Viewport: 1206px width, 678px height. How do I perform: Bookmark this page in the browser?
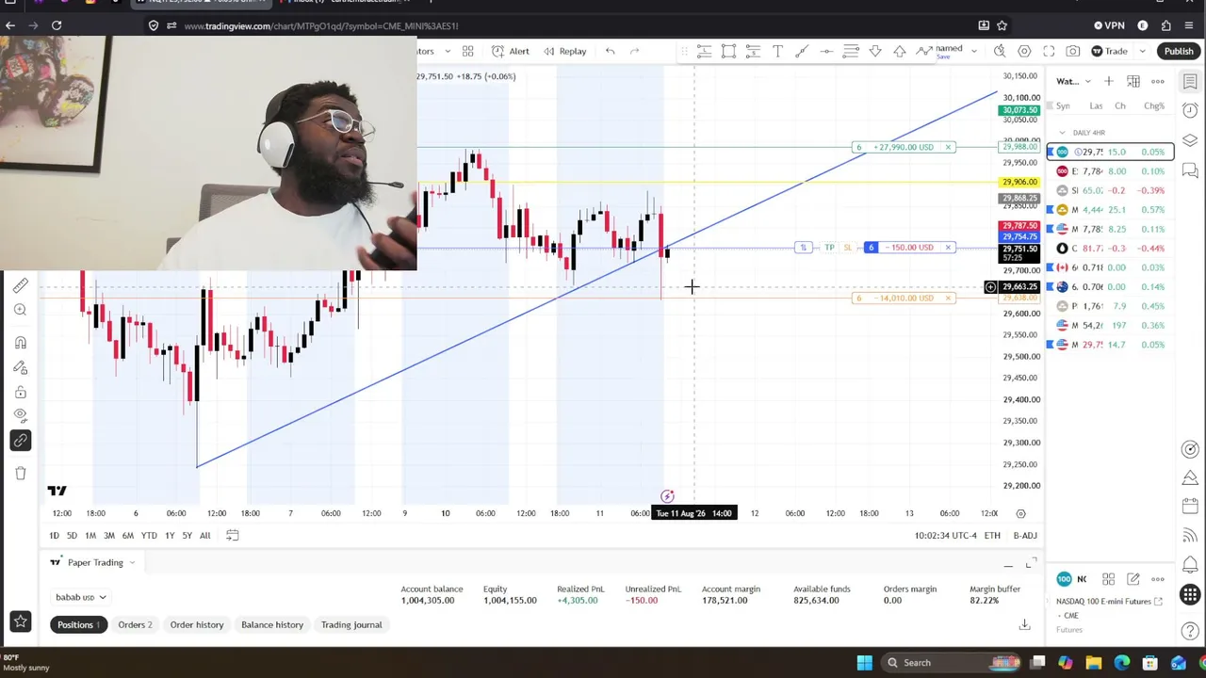click(x=1002, y=25)
